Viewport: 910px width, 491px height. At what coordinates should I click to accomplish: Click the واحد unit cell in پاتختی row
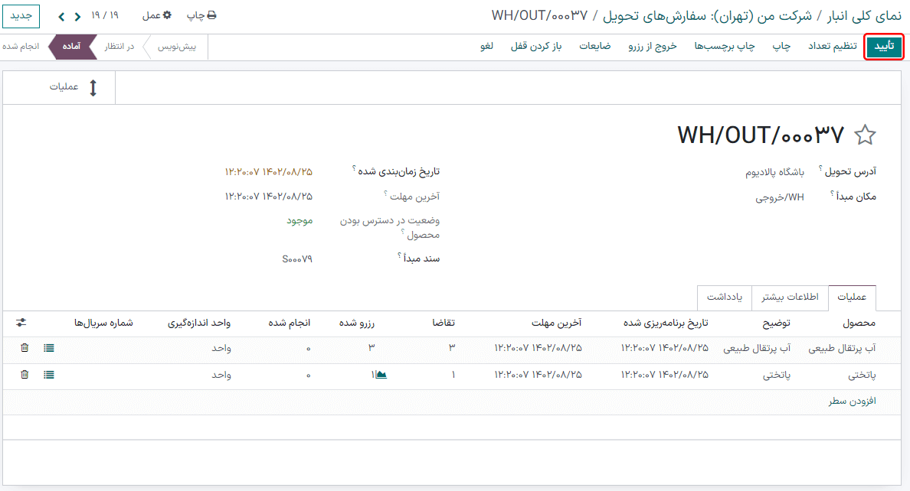click(x=221, y=375)
